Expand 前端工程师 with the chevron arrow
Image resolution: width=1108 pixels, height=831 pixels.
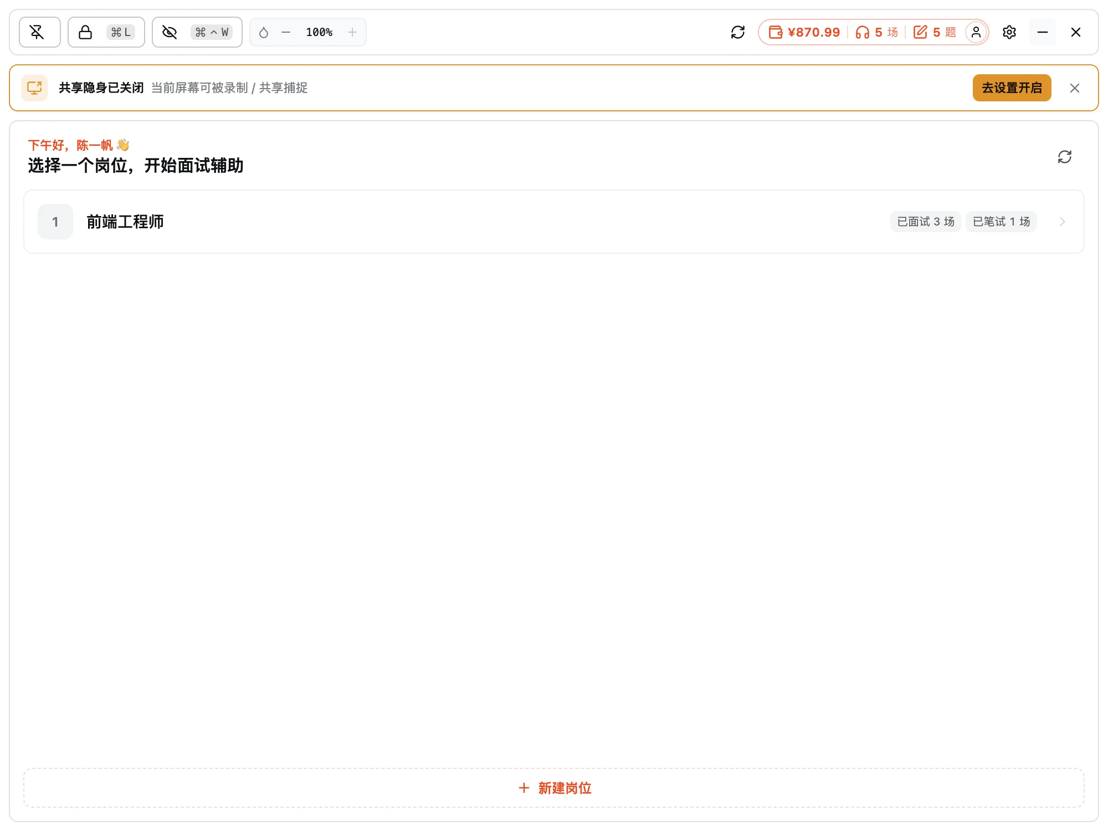[x=1063, y=222]
